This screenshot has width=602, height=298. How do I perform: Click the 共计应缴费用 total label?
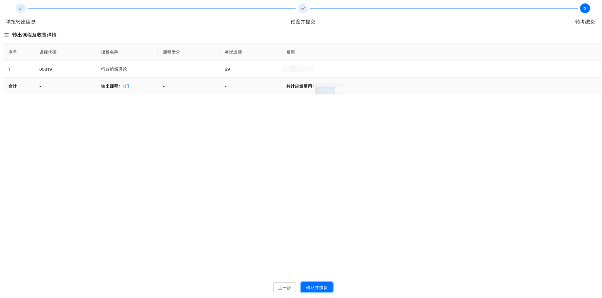[x=300, y=86]
